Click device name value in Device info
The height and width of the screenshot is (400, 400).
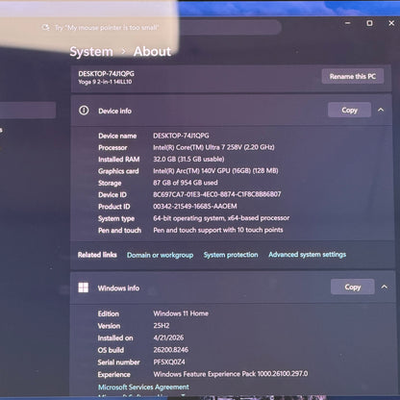point(181,136)
